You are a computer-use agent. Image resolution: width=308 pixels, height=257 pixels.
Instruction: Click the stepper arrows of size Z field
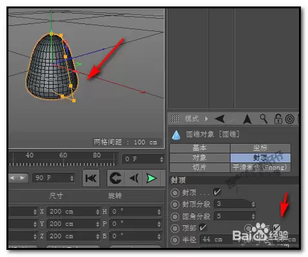click(x=98, y=236)
